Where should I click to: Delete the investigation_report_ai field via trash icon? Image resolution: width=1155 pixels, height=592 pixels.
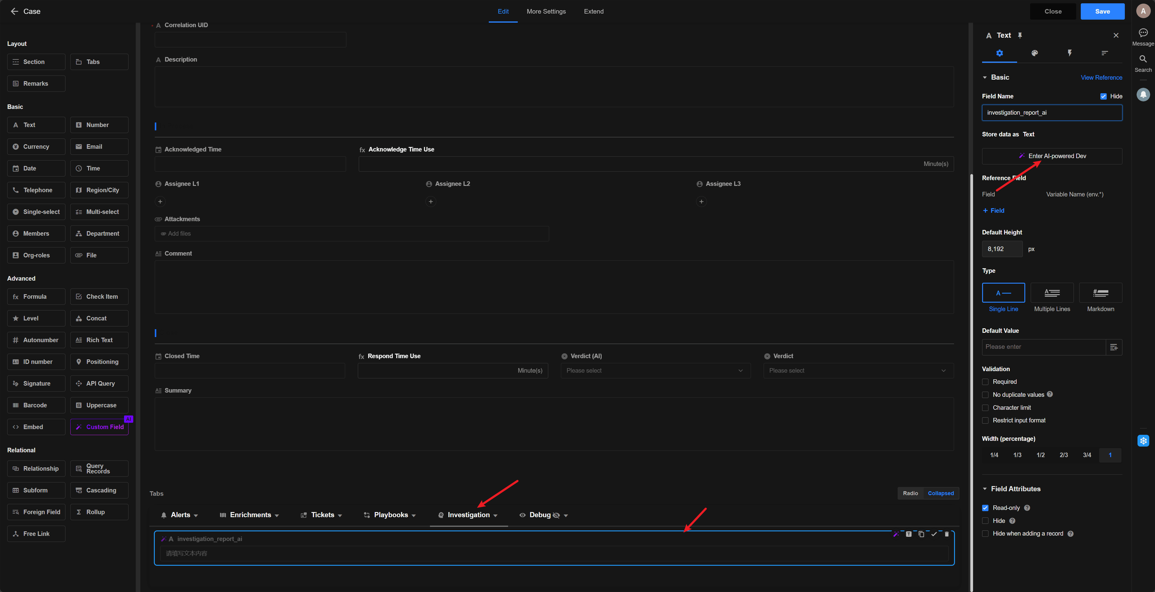point(947,534)
